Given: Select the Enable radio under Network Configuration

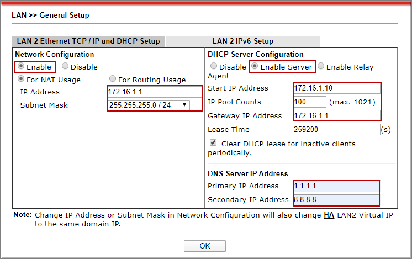Looking at the screenshot, I should (21, 67).
